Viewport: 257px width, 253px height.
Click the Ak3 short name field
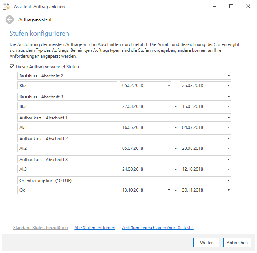point(67,169)
